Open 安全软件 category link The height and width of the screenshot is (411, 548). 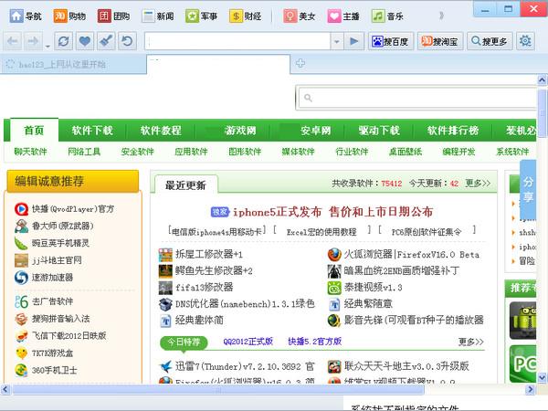pyautogui.click(x=137, y=152)
